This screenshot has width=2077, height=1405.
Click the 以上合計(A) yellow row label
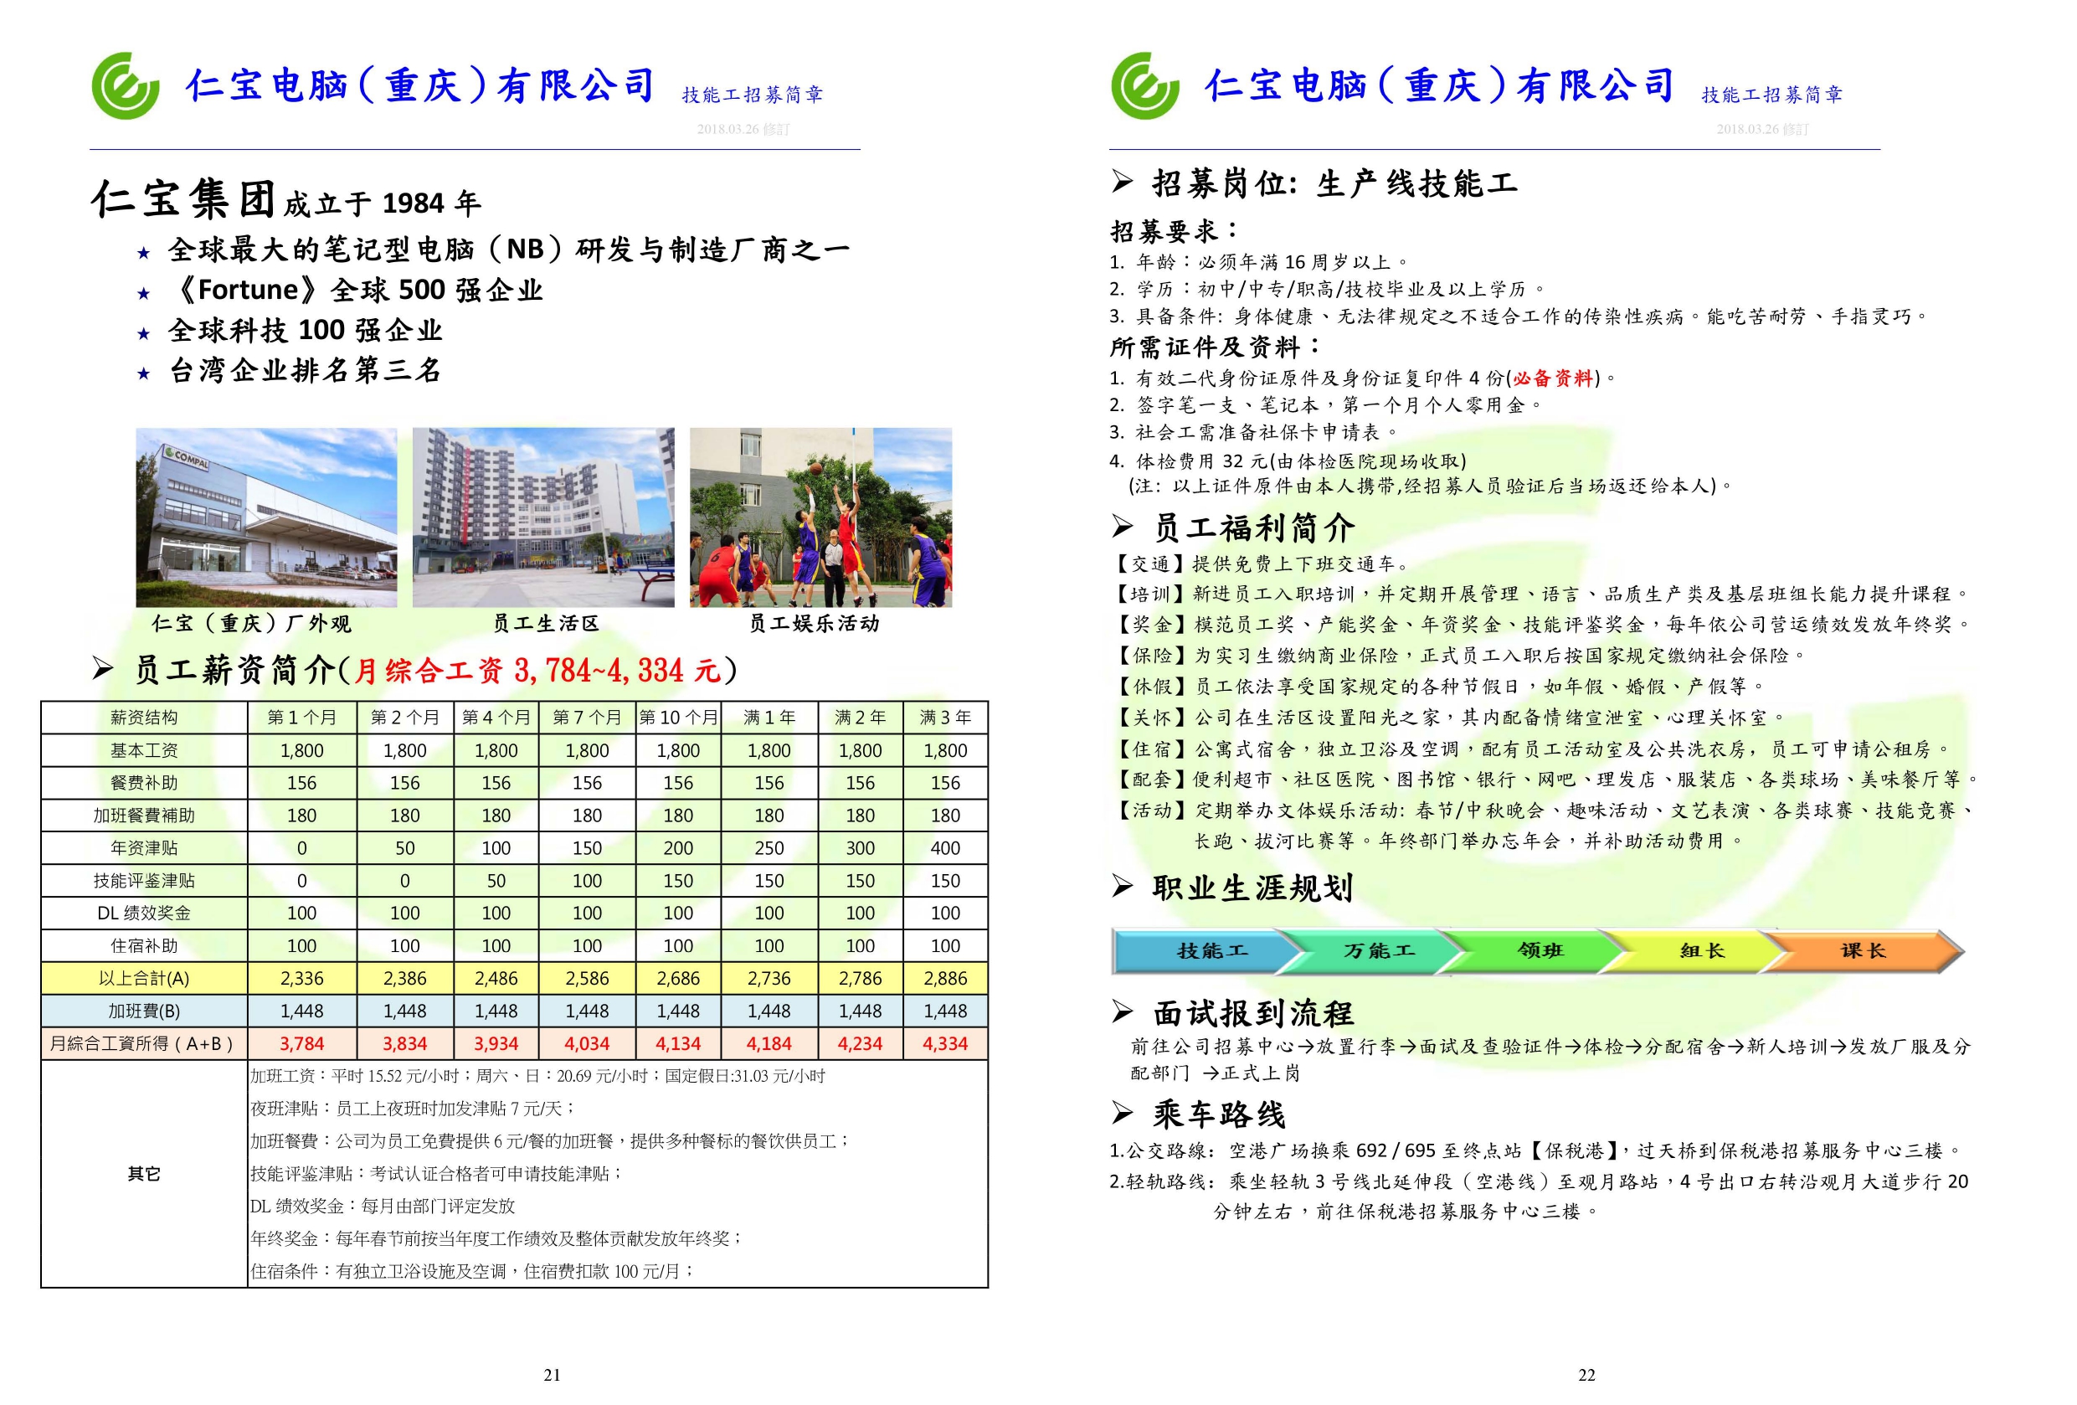(144, 979)
